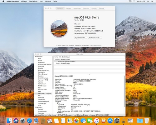Open Photos pinwheel icon in dock
Image resolution: width=156 pixels, height=125 pixels.
pyautogui.click(x=76, y=121)
